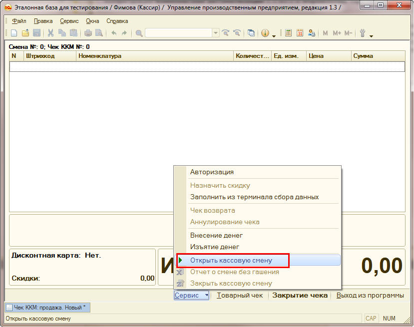Click the Дисконтная карта: Нет label

[x=56, y=256]
